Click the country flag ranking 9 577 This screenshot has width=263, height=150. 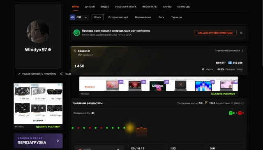click(217, 63)
